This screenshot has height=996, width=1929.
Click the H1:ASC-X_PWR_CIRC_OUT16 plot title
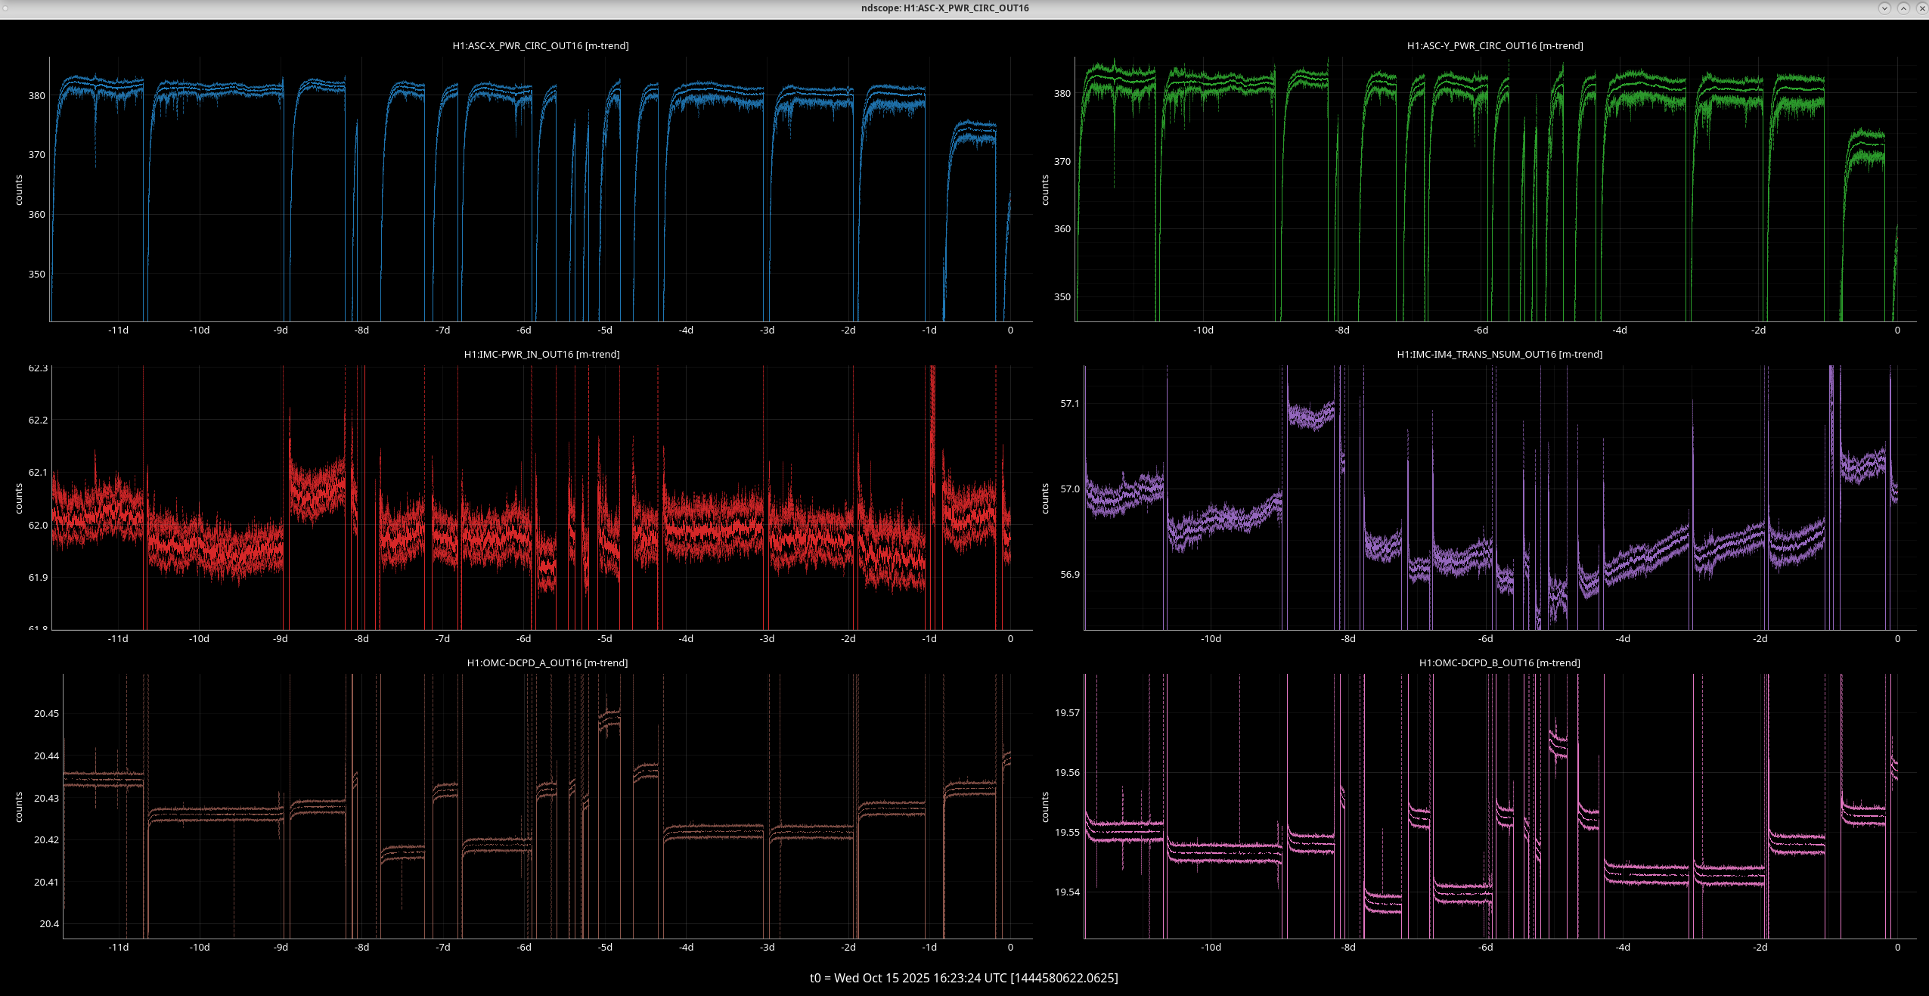[x=540, y=46]
